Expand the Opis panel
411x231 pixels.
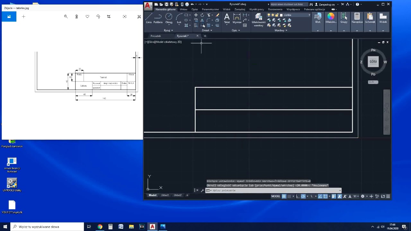click(x=236, y=30)
